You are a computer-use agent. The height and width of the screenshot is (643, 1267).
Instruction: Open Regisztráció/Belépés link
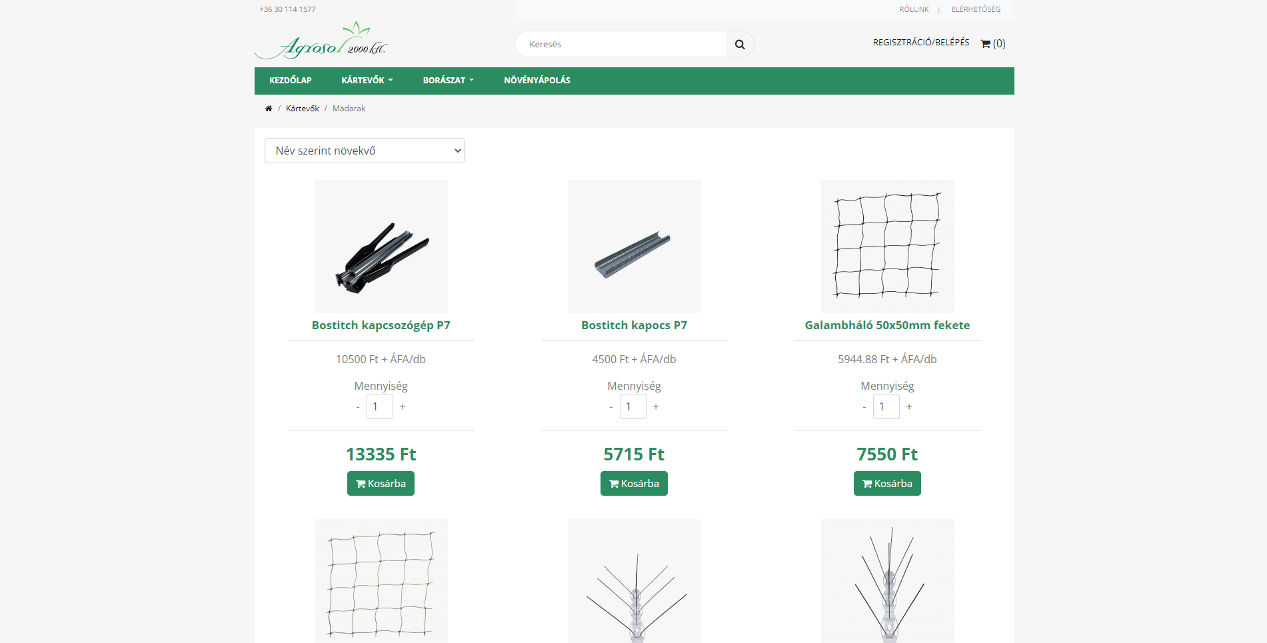coord(921,42)
